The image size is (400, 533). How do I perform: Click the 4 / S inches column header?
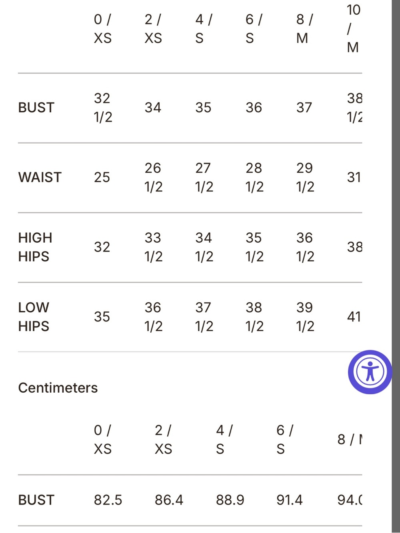pyautogui.click(x=204, y=29)
